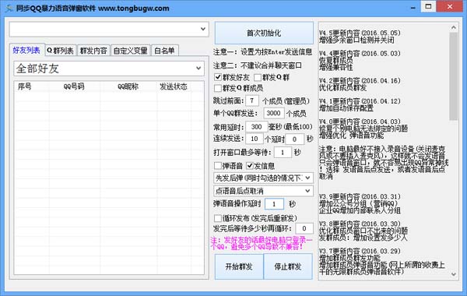Click the 发完后等待多少秒再循环 field
Screen dimensions: 467x296
click(304, 228)
